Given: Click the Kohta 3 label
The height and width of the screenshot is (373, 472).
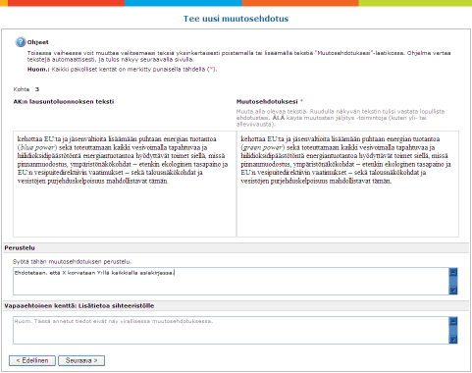Looking at the screenshot, I should [x=26, y=89].
